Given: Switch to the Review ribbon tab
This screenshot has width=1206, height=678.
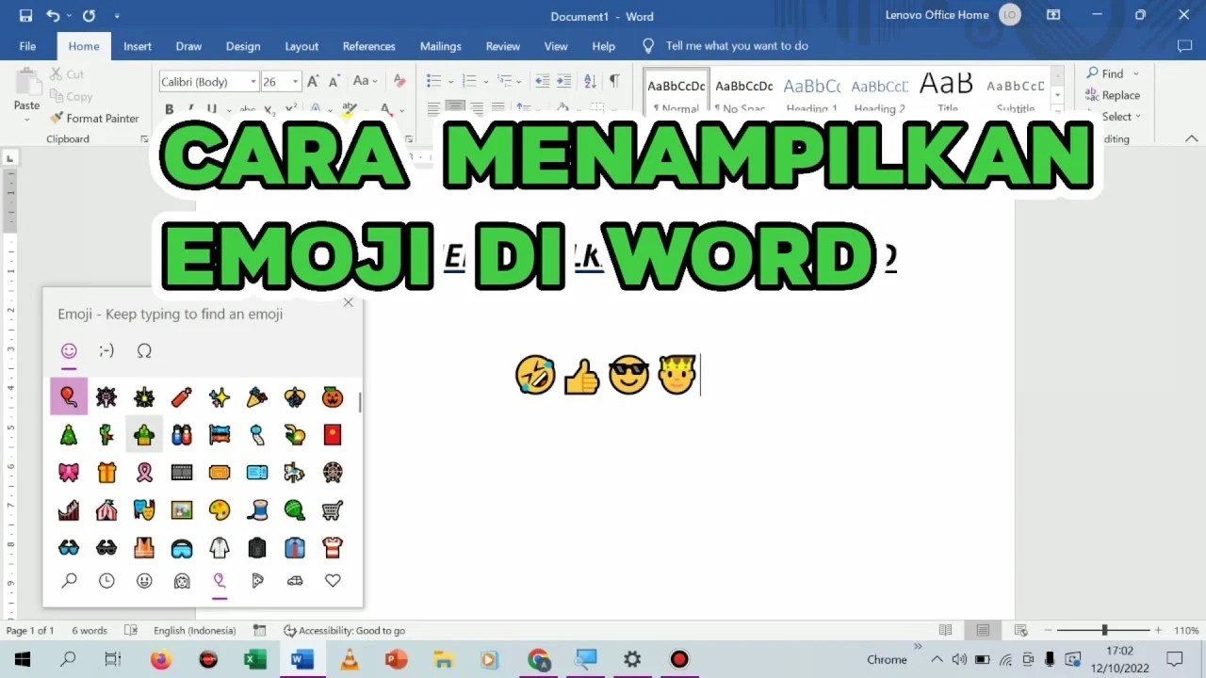Looking at the screenshot, I should click(x=503, y=46).
